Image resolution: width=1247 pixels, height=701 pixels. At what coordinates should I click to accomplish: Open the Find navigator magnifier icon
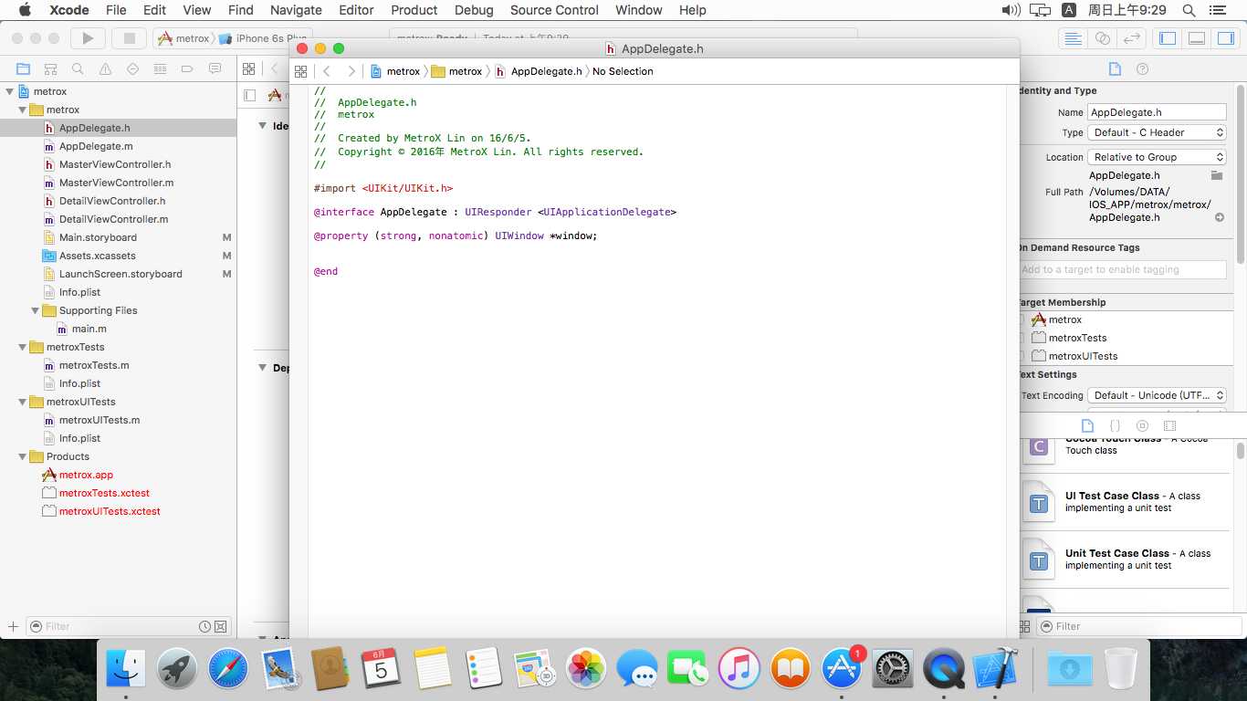[x=79, y=68]
